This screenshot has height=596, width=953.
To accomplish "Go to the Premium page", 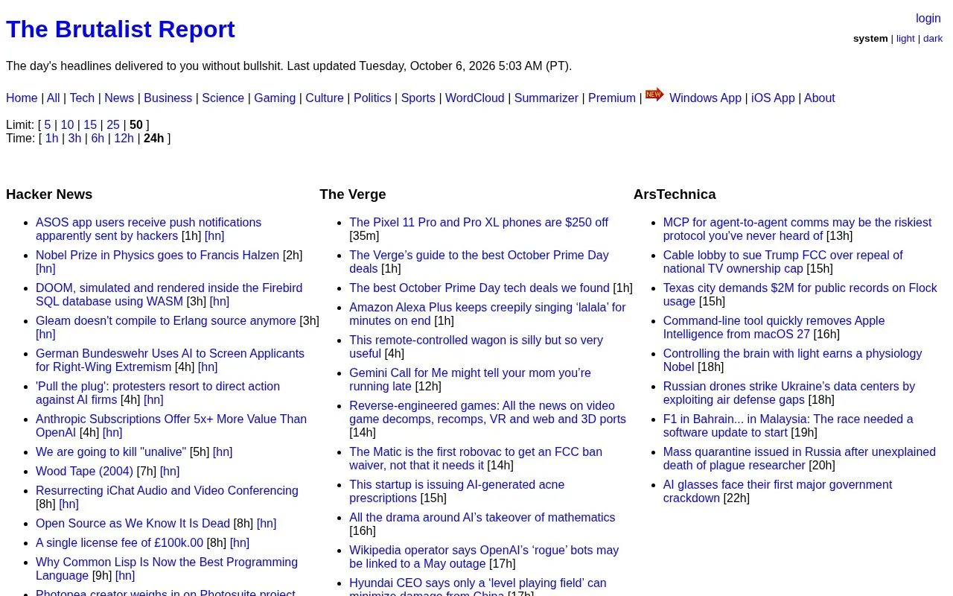I will (612, 98).
